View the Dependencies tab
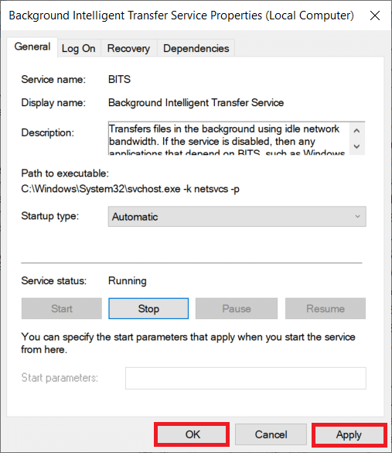392x453 pixels. click(196, 48)
